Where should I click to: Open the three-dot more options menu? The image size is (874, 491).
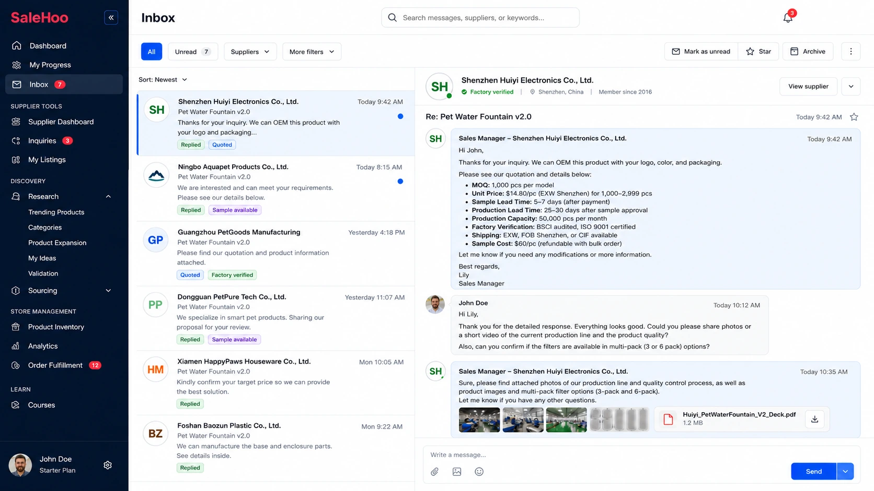(851, 51)
